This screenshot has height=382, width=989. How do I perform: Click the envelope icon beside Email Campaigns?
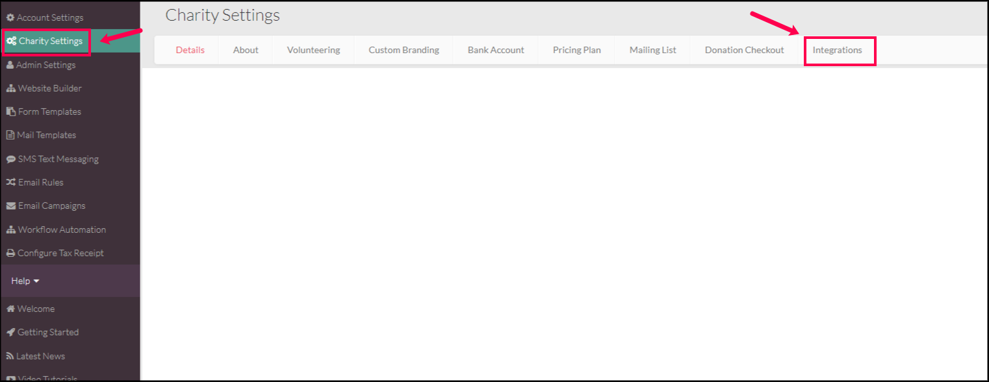pyautogui.click(x=11, y=206)
